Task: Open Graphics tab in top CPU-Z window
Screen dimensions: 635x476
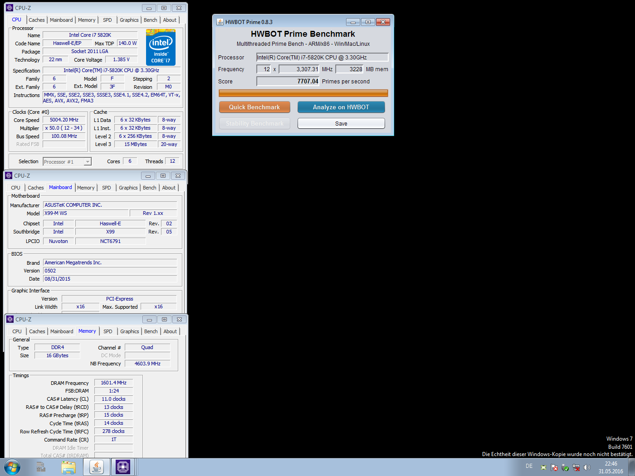Action: point(129,20)
